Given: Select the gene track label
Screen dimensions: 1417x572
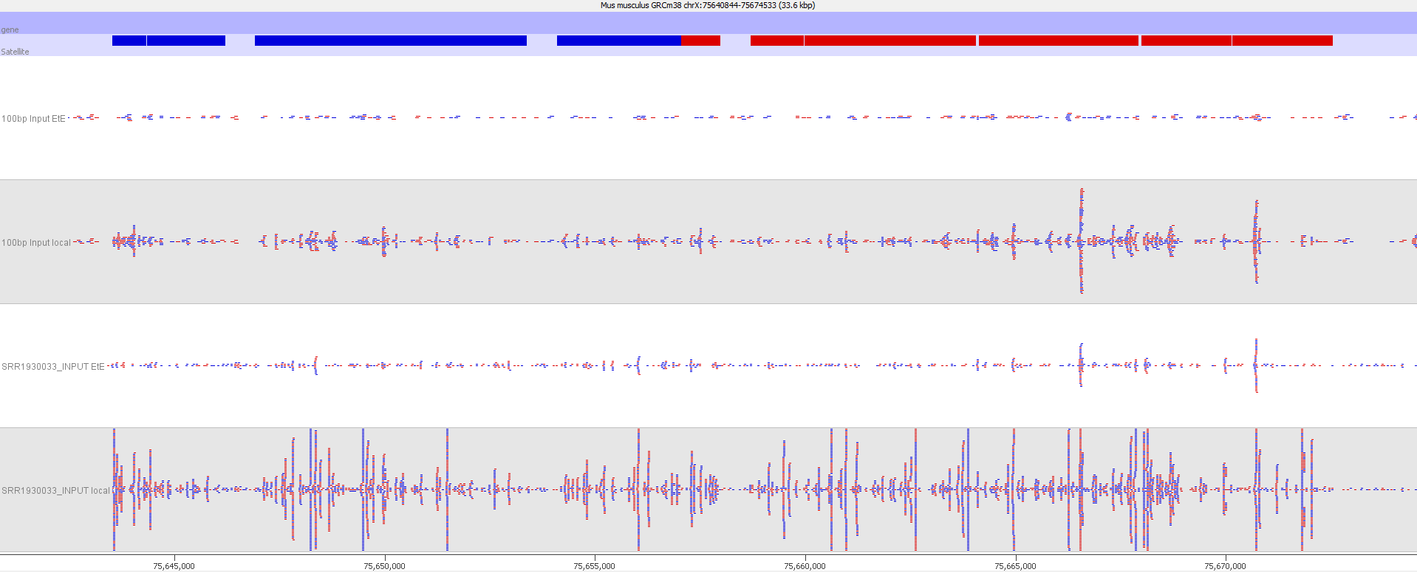Looking at the screenshot, I should (10, 30).
